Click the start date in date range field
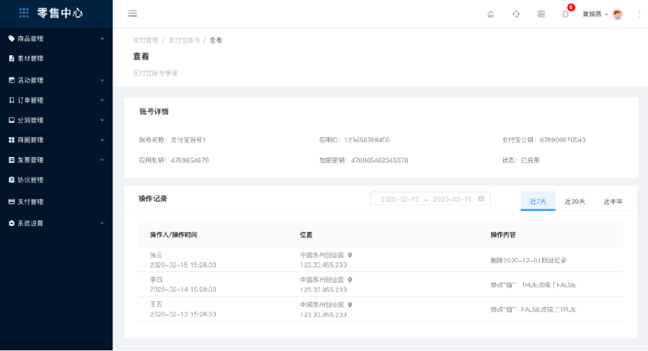648x351 pixels. click(399, 199)
